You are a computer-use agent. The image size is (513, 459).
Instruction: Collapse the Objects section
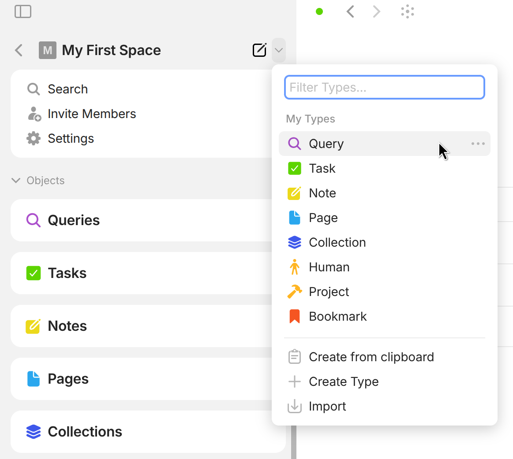[x=16, y=181]
